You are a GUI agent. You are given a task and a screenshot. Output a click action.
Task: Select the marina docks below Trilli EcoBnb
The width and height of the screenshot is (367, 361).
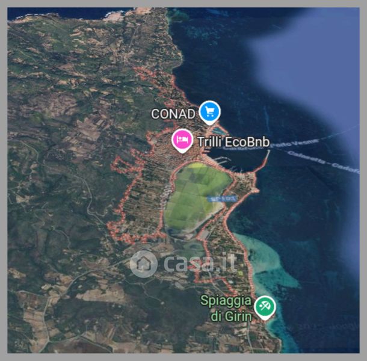pyautogui.click(x=221, y=161)
